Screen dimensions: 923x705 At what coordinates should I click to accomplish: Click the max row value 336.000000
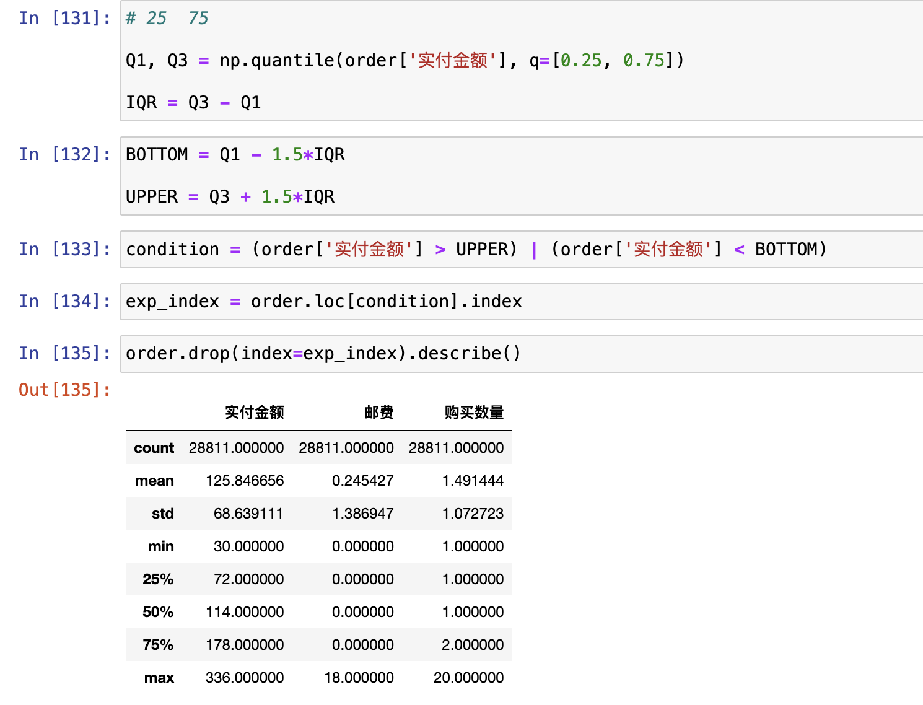pyautogui.click(x=245, y=678)
